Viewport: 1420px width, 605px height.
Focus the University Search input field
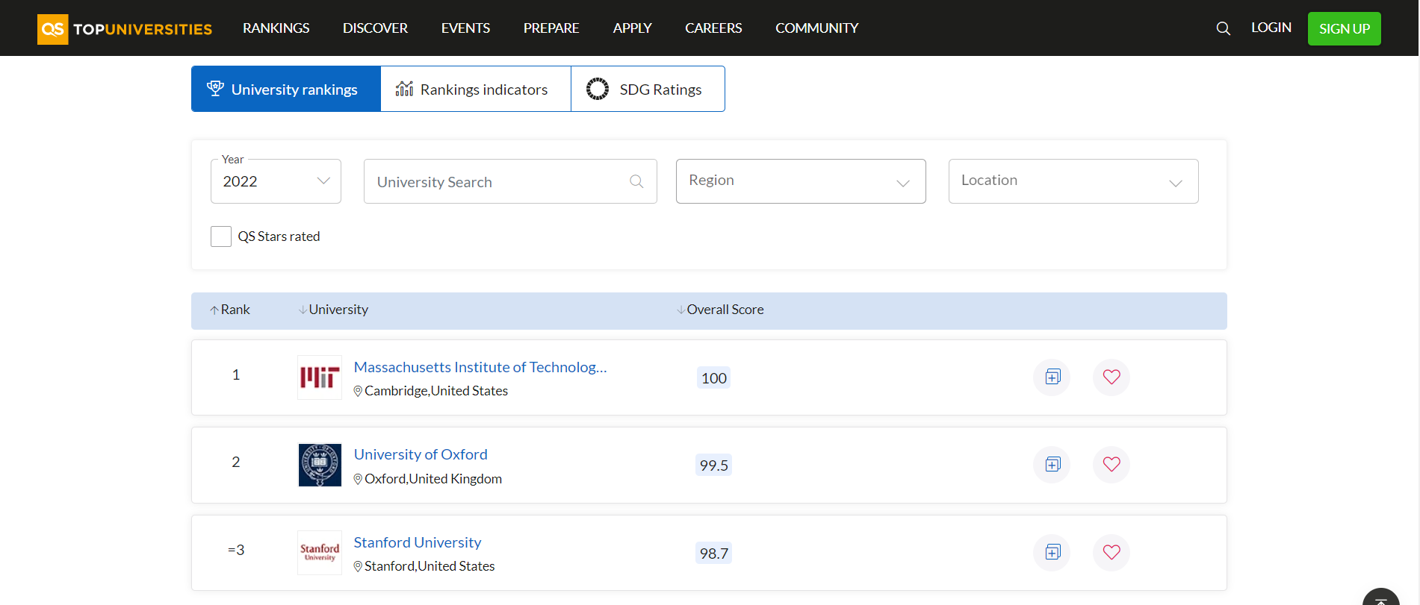tap(510, 181)
